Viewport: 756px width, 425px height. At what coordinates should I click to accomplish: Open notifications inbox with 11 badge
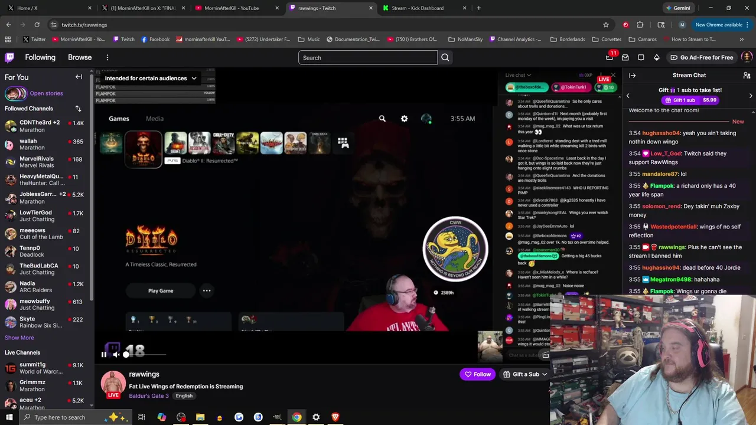[610, 57]
